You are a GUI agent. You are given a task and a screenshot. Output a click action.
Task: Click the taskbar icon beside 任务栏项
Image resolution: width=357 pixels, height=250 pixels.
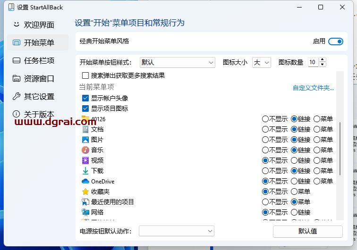pyautogui.click(x=17, y=60)
